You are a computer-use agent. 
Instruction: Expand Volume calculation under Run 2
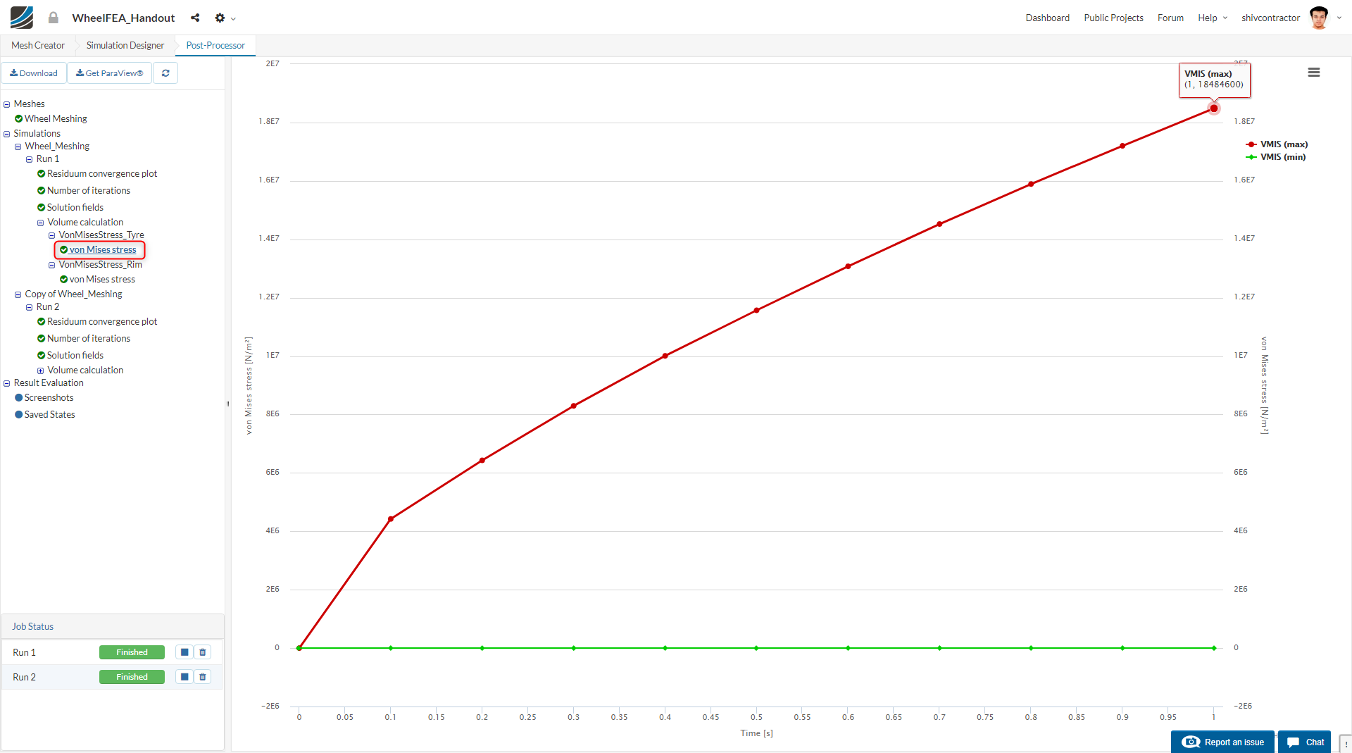pyautogui.click(x=41, y=371)
